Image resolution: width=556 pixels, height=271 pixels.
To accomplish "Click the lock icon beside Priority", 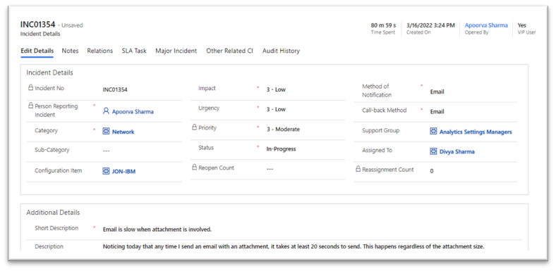I will 194,127.
